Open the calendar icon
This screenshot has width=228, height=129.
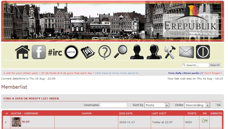(x=88, y=52)
